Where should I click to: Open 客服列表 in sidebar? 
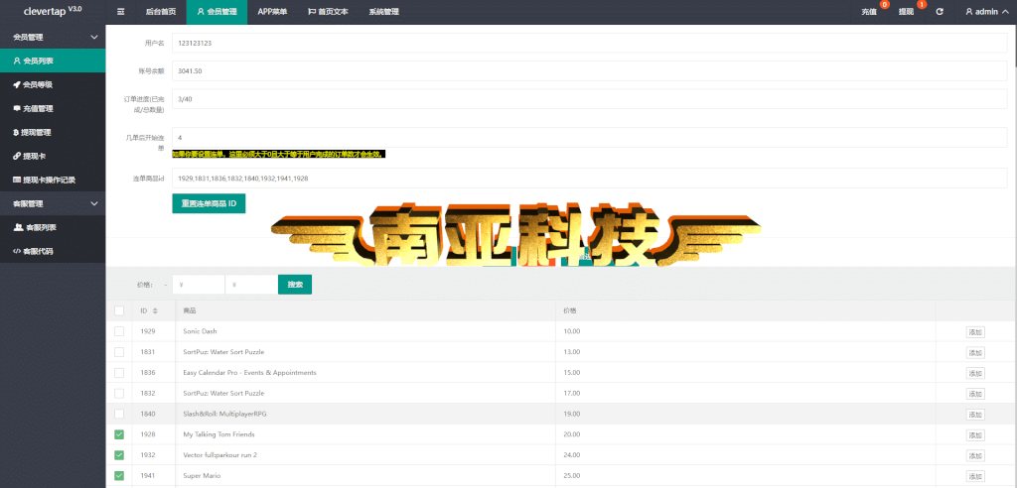click(53, 227)
